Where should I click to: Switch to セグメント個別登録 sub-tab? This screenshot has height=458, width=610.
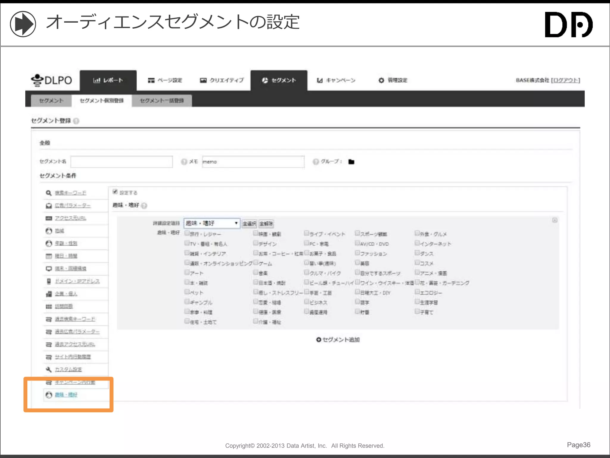102,101
